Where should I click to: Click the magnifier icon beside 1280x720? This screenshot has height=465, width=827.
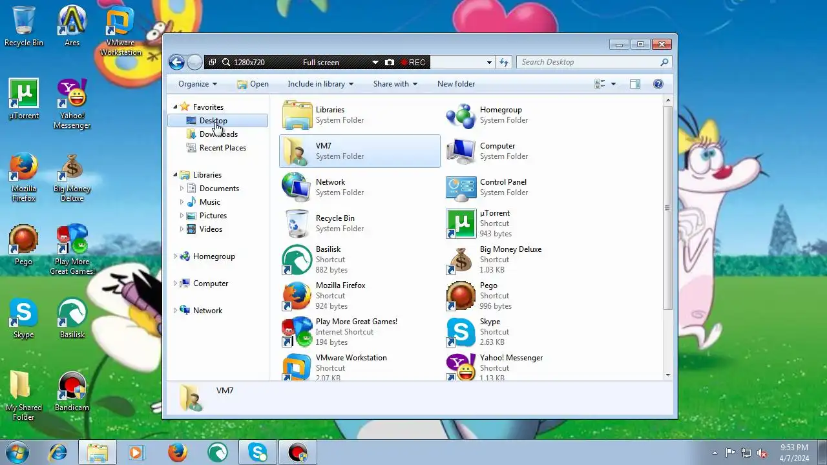click(226, 62)
